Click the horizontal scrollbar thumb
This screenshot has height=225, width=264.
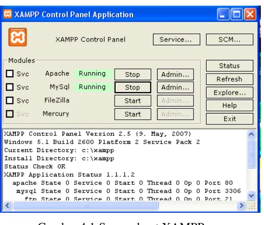tap(86, 206)
